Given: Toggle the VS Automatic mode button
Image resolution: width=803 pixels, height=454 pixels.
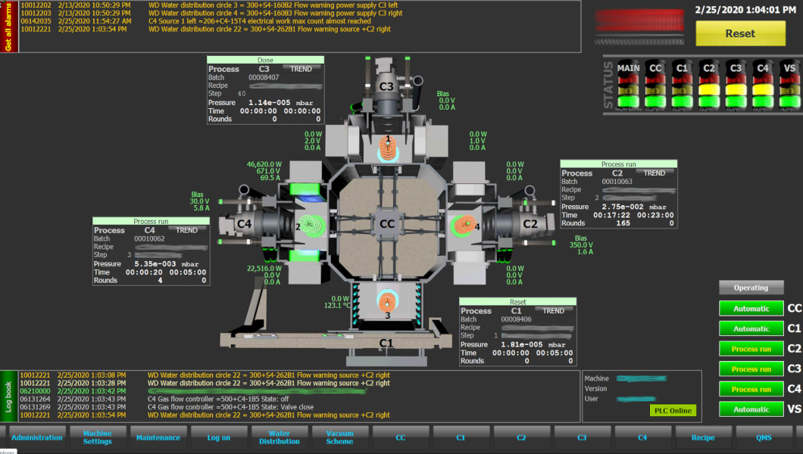Looking at the screenshot, I should click(751, 409).
